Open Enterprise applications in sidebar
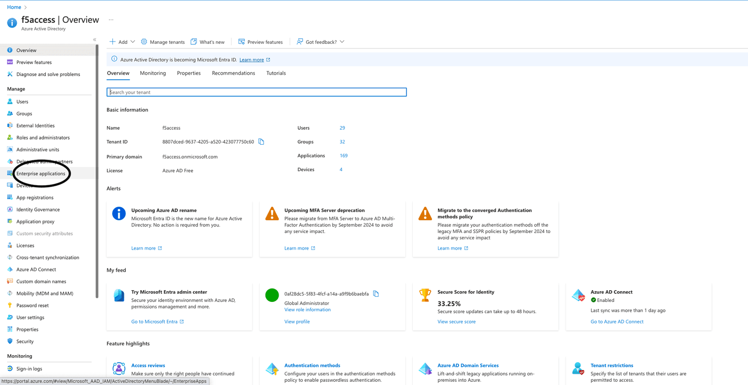 [41, 174]
